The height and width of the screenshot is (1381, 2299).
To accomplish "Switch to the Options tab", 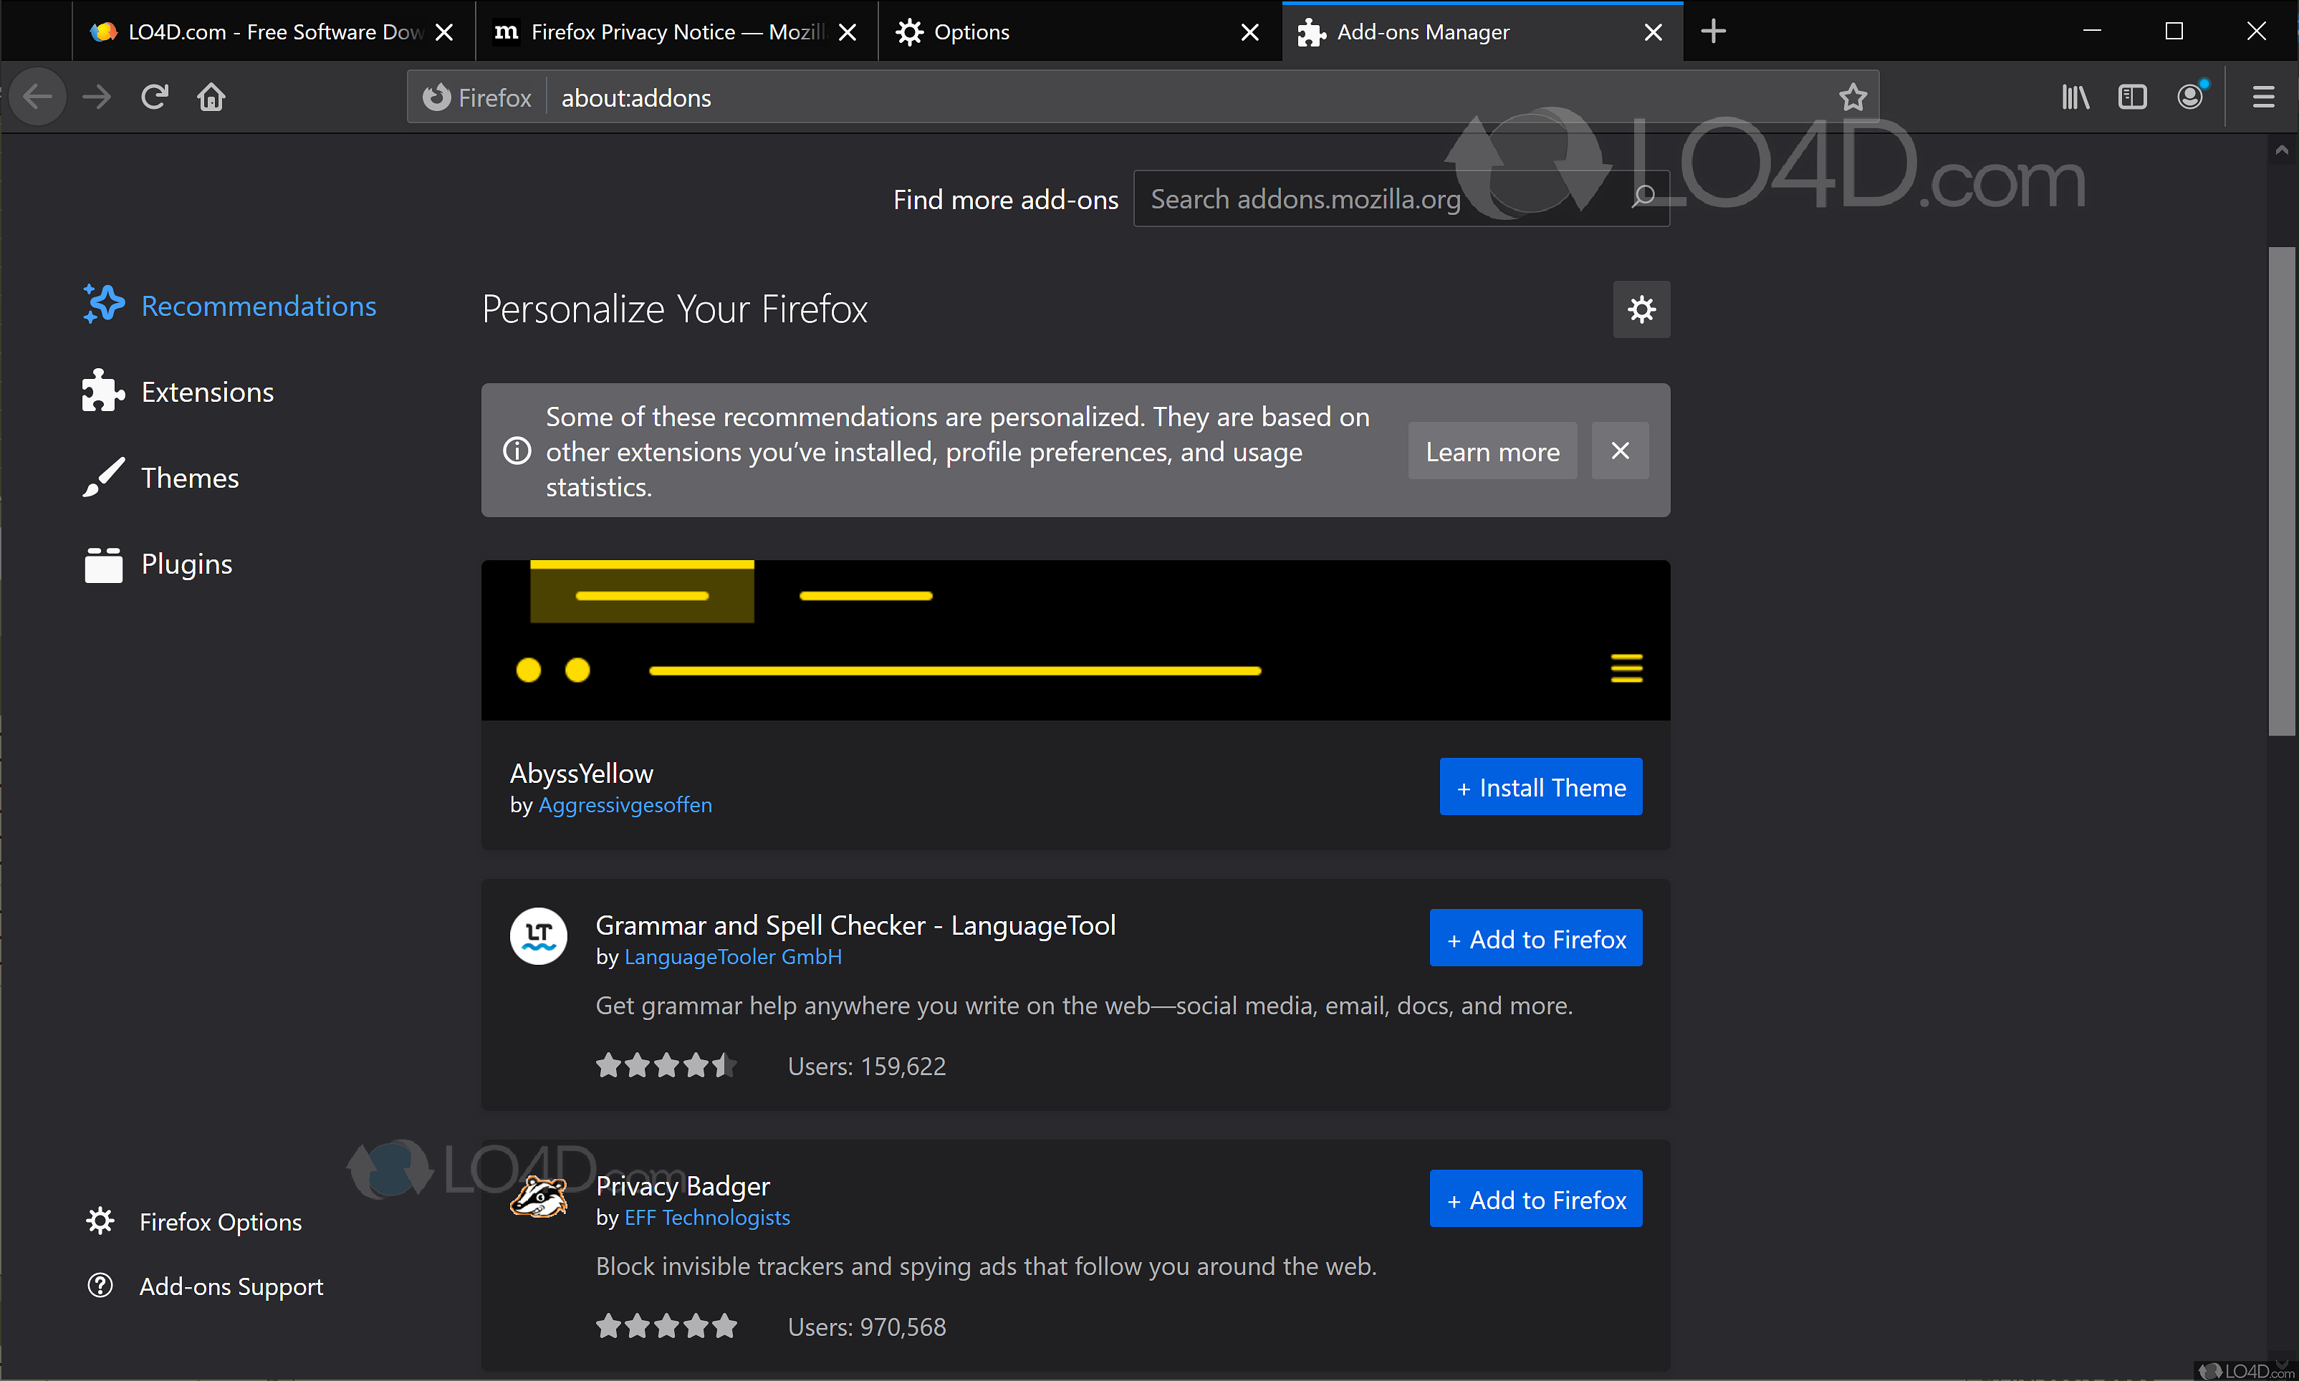I will (x=1080, y=32).
